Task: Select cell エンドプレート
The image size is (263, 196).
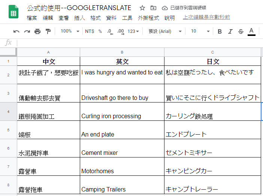Action: (x=212, y=130)
